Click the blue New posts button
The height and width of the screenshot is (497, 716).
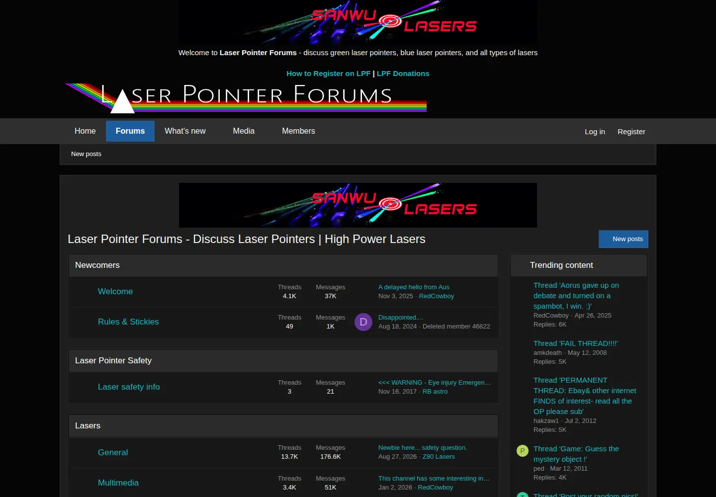(624, 239)
